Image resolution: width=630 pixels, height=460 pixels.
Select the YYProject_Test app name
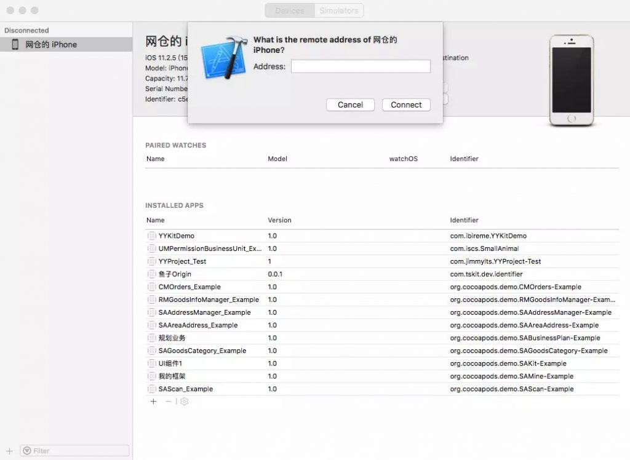click(x=182, y=261)
